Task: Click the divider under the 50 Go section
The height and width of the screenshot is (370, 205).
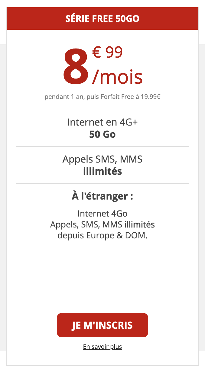Action: pyautogui.click(x=102, y=146)
